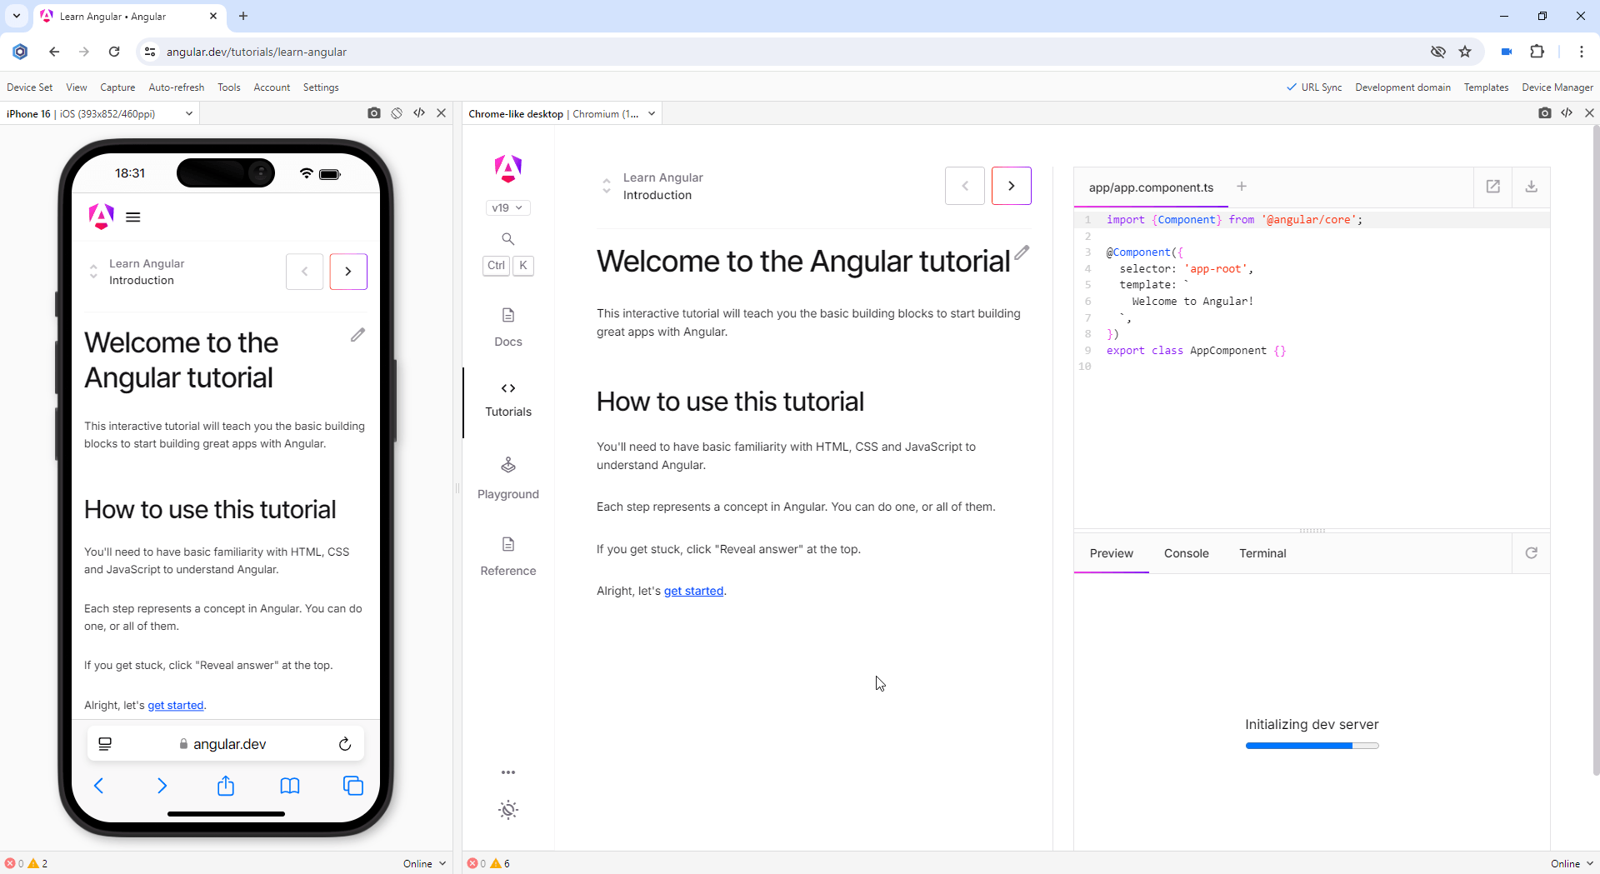Toggle warnings count in the bottom status bar
Viewport: 1600px width, 874px height.
tap(37, 863)
